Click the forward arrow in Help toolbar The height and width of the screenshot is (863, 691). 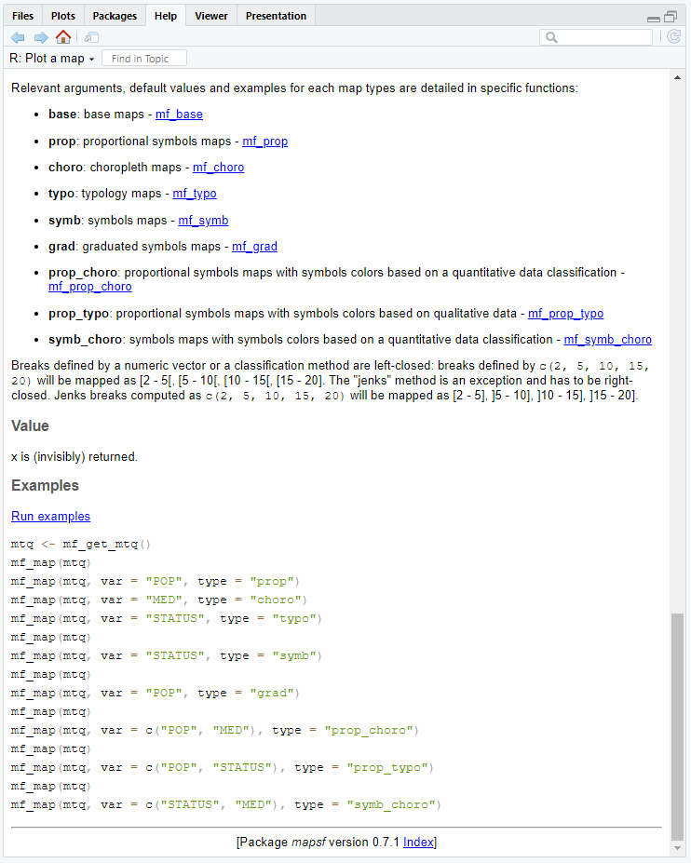click(x=41, y=37)
